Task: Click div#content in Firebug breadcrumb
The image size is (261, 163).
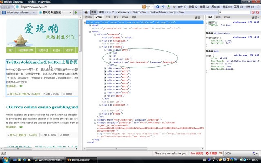Action: click(x=139, y=12)
